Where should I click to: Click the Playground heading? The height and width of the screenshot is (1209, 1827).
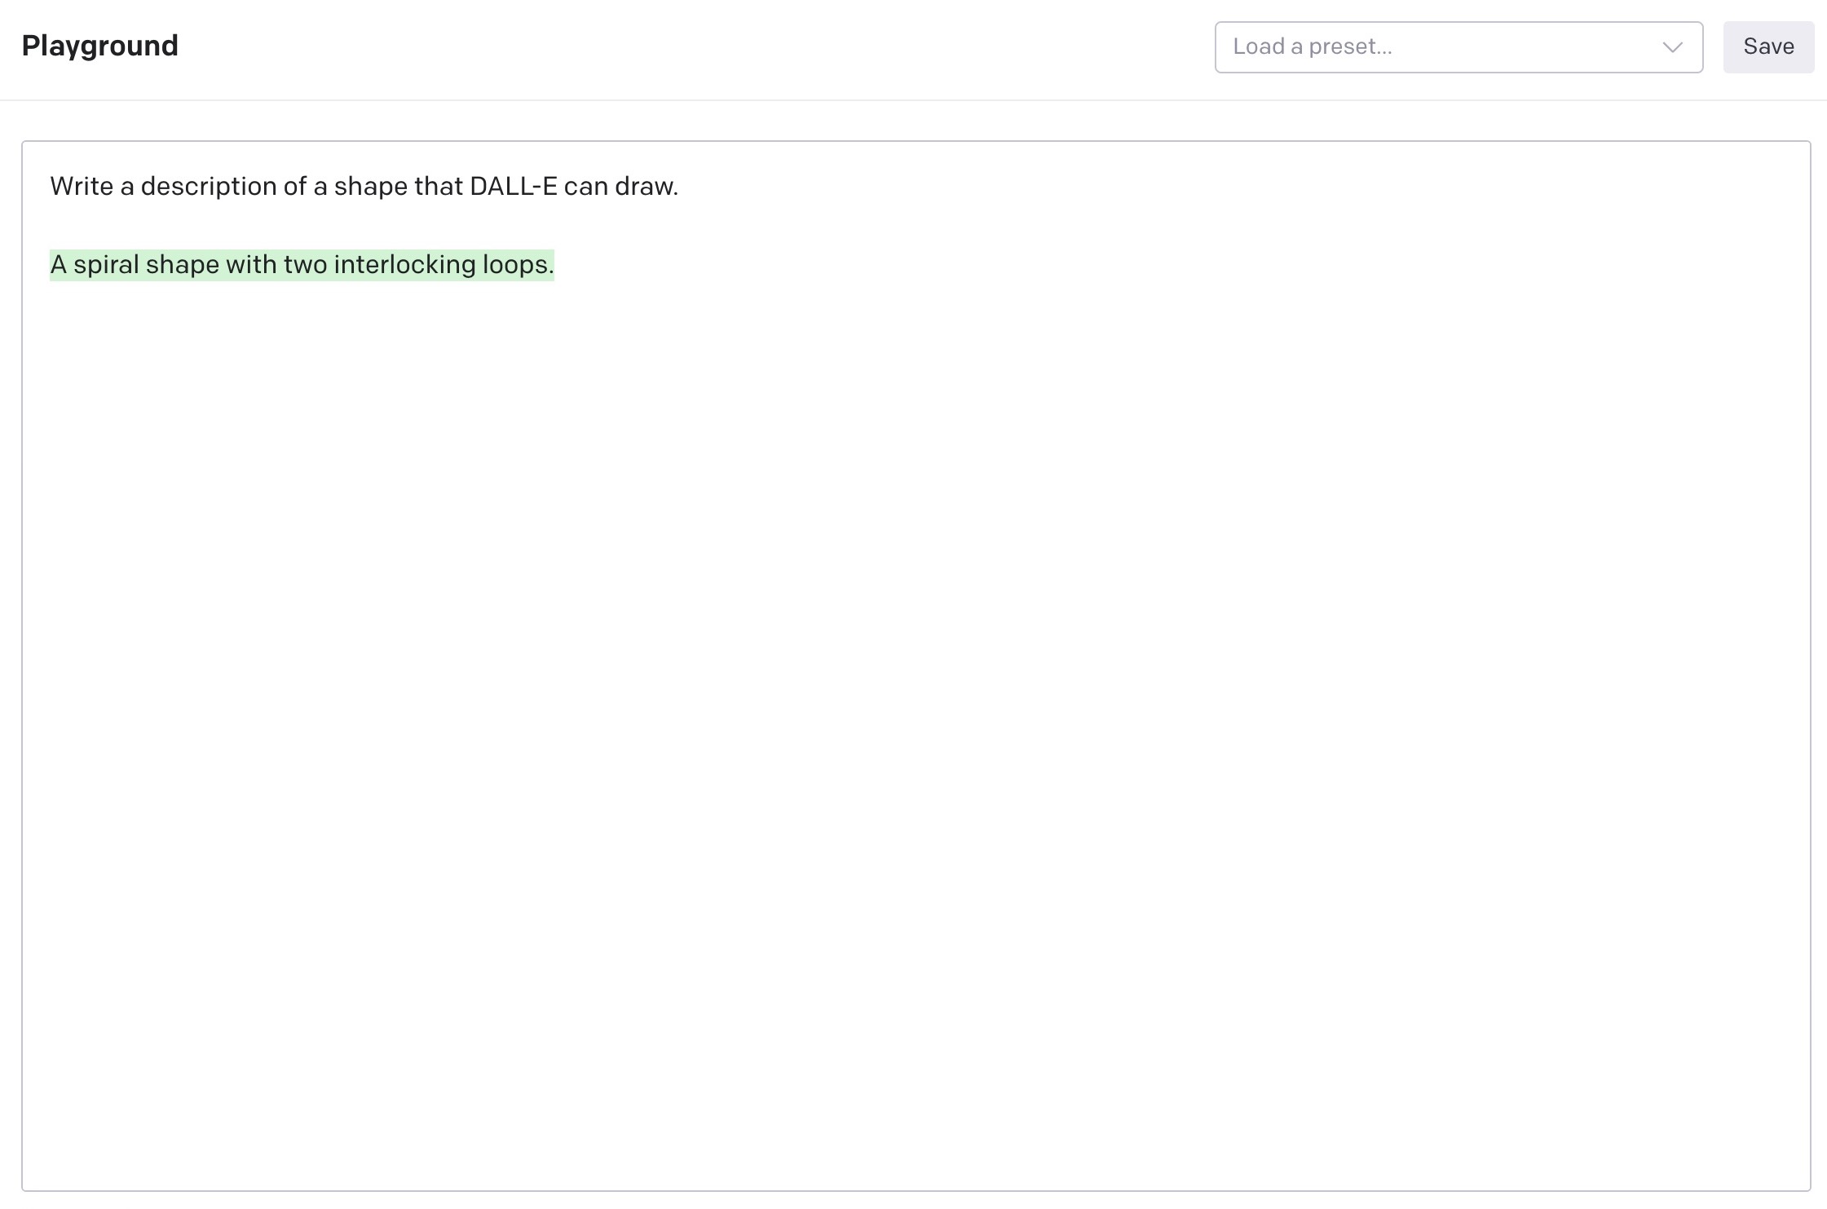click(99, 46)
